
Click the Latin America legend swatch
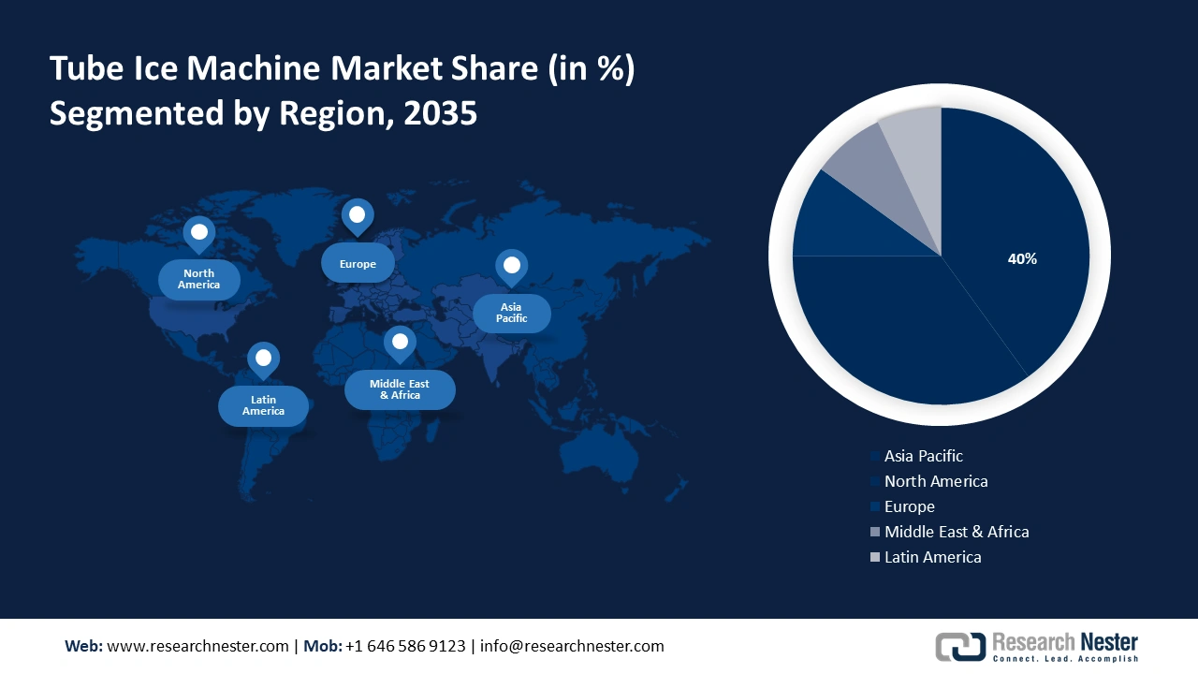coord(875,558)
